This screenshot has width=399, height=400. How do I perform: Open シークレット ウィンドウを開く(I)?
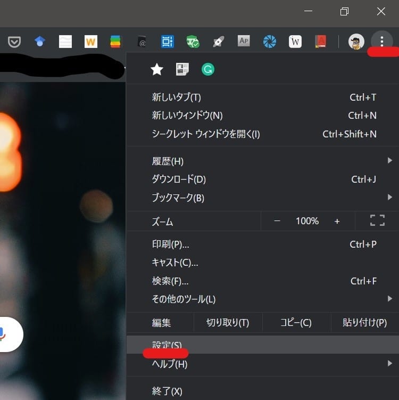tap(263, 134)
